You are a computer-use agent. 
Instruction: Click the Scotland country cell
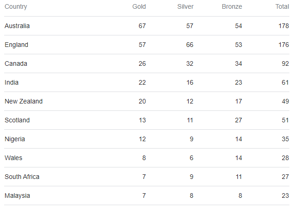tap(17, 120)
